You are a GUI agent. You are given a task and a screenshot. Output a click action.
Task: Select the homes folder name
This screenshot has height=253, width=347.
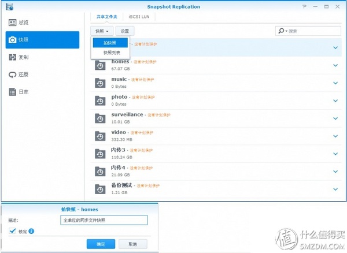(120, 61)
